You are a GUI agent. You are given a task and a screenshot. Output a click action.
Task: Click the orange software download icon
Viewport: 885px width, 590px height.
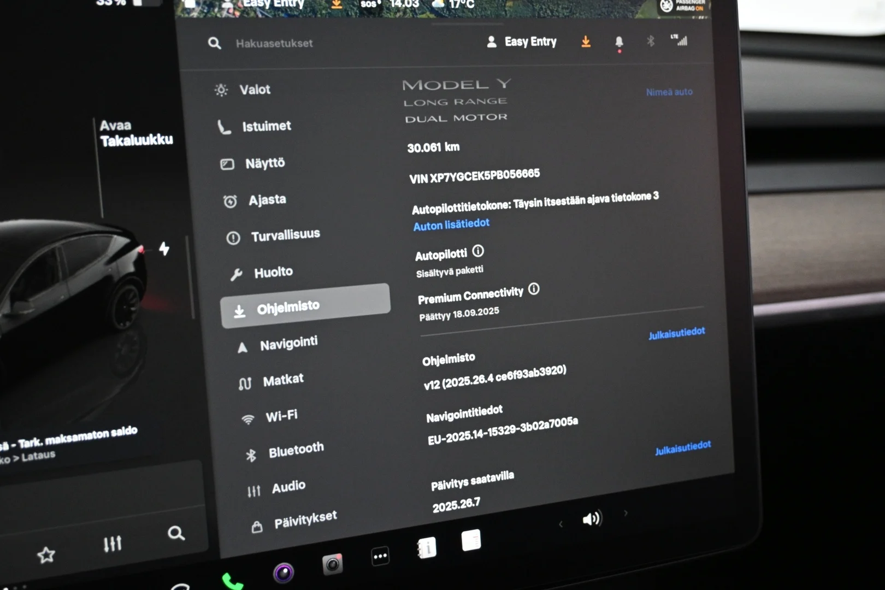586,42
